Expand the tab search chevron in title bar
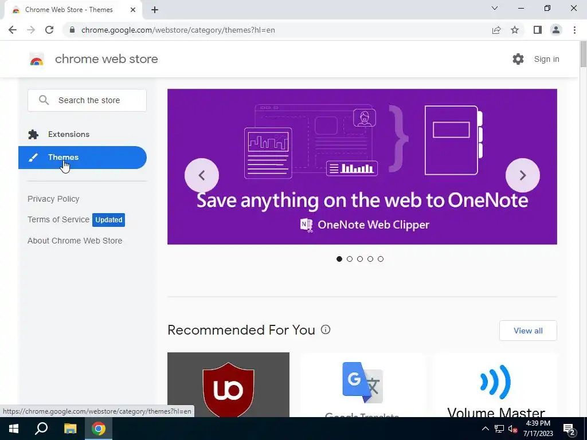Image resolution: width=587 pixels, height=440 pixels. pos(495,8)
